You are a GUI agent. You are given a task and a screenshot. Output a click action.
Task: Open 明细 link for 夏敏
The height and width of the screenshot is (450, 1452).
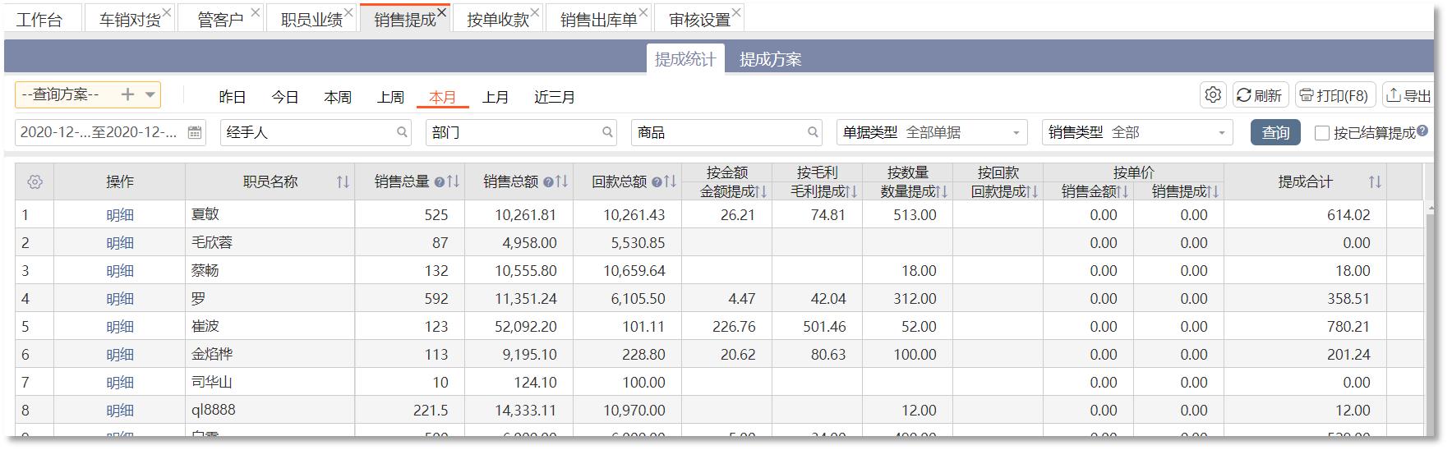pyautogui.click(x=120, y=215)
